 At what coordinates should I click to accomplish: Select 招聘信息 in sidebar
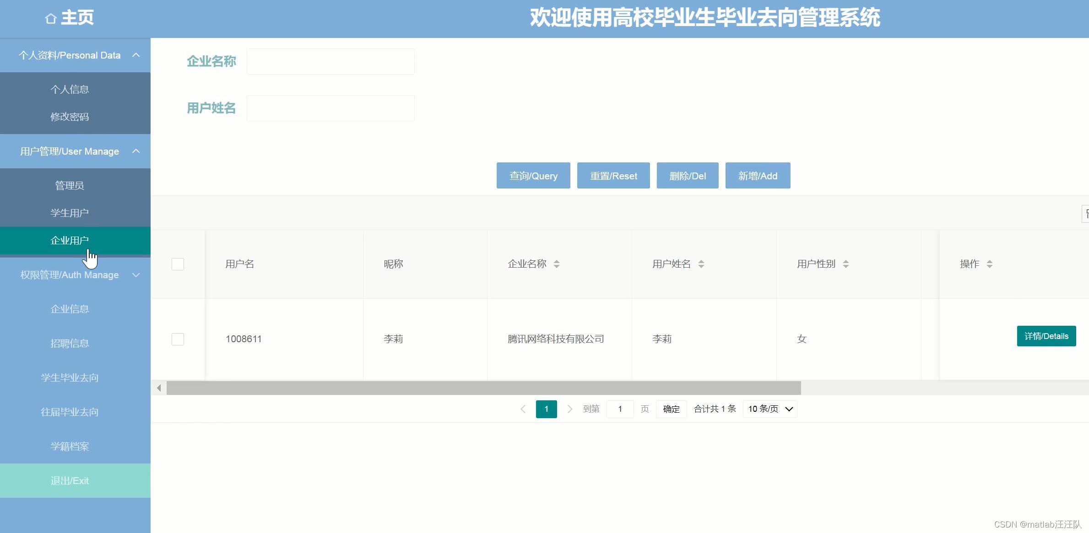(x=70, y=343)
